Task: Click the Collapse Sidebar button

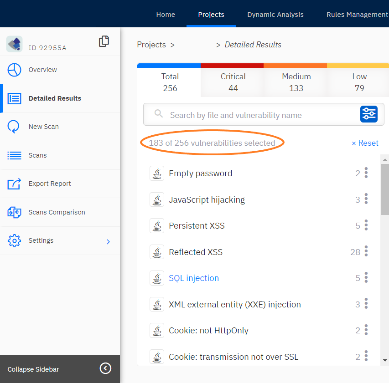Action: (60, 369)
